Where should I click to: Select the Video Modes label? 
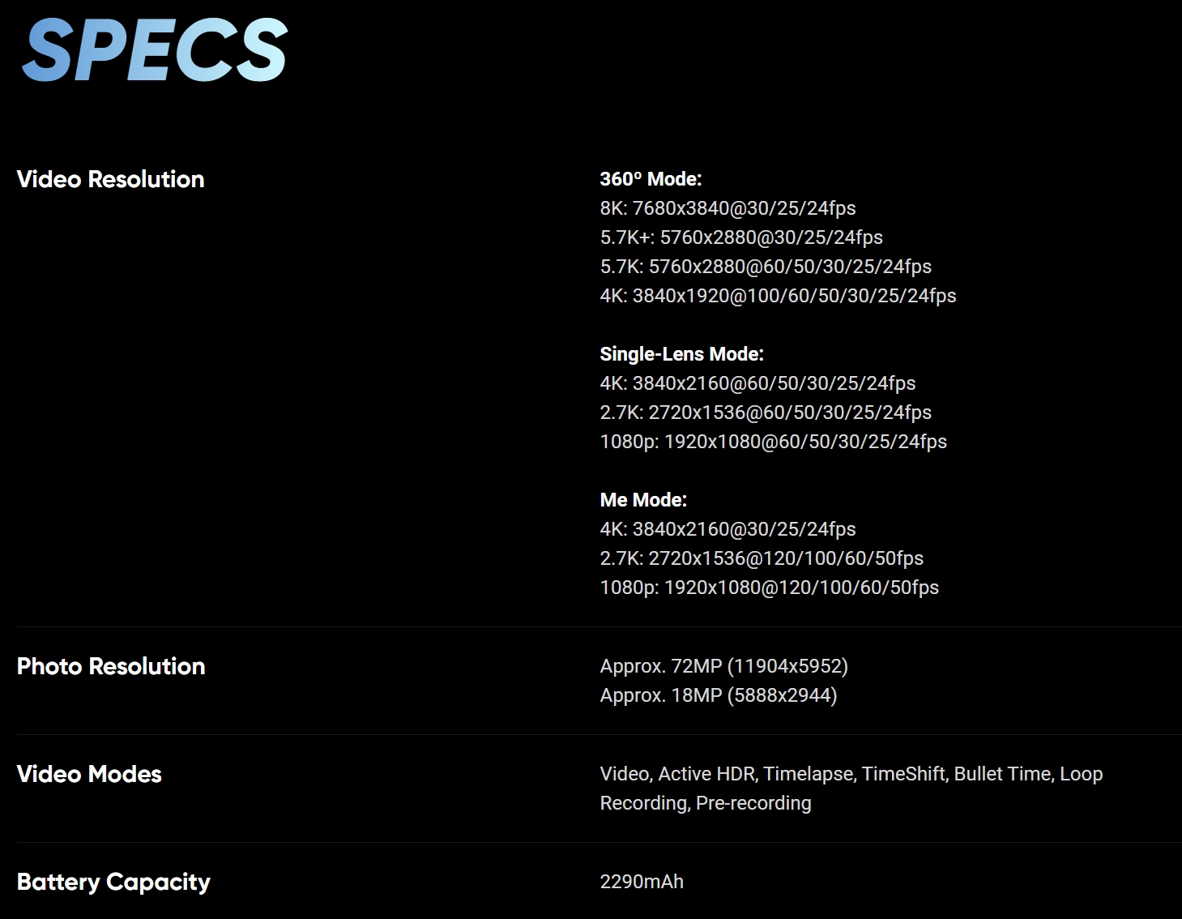89,774
